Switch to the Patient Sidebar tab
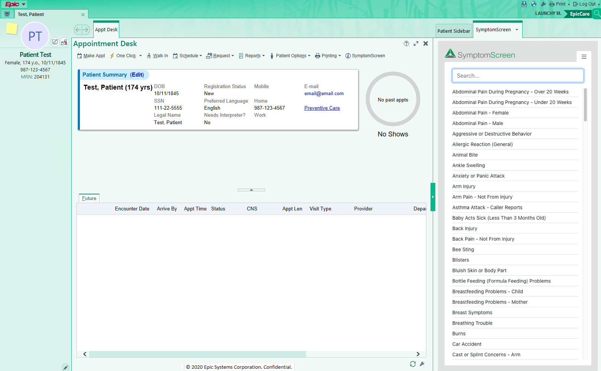 pyautogui.click(x=454, y=31)
